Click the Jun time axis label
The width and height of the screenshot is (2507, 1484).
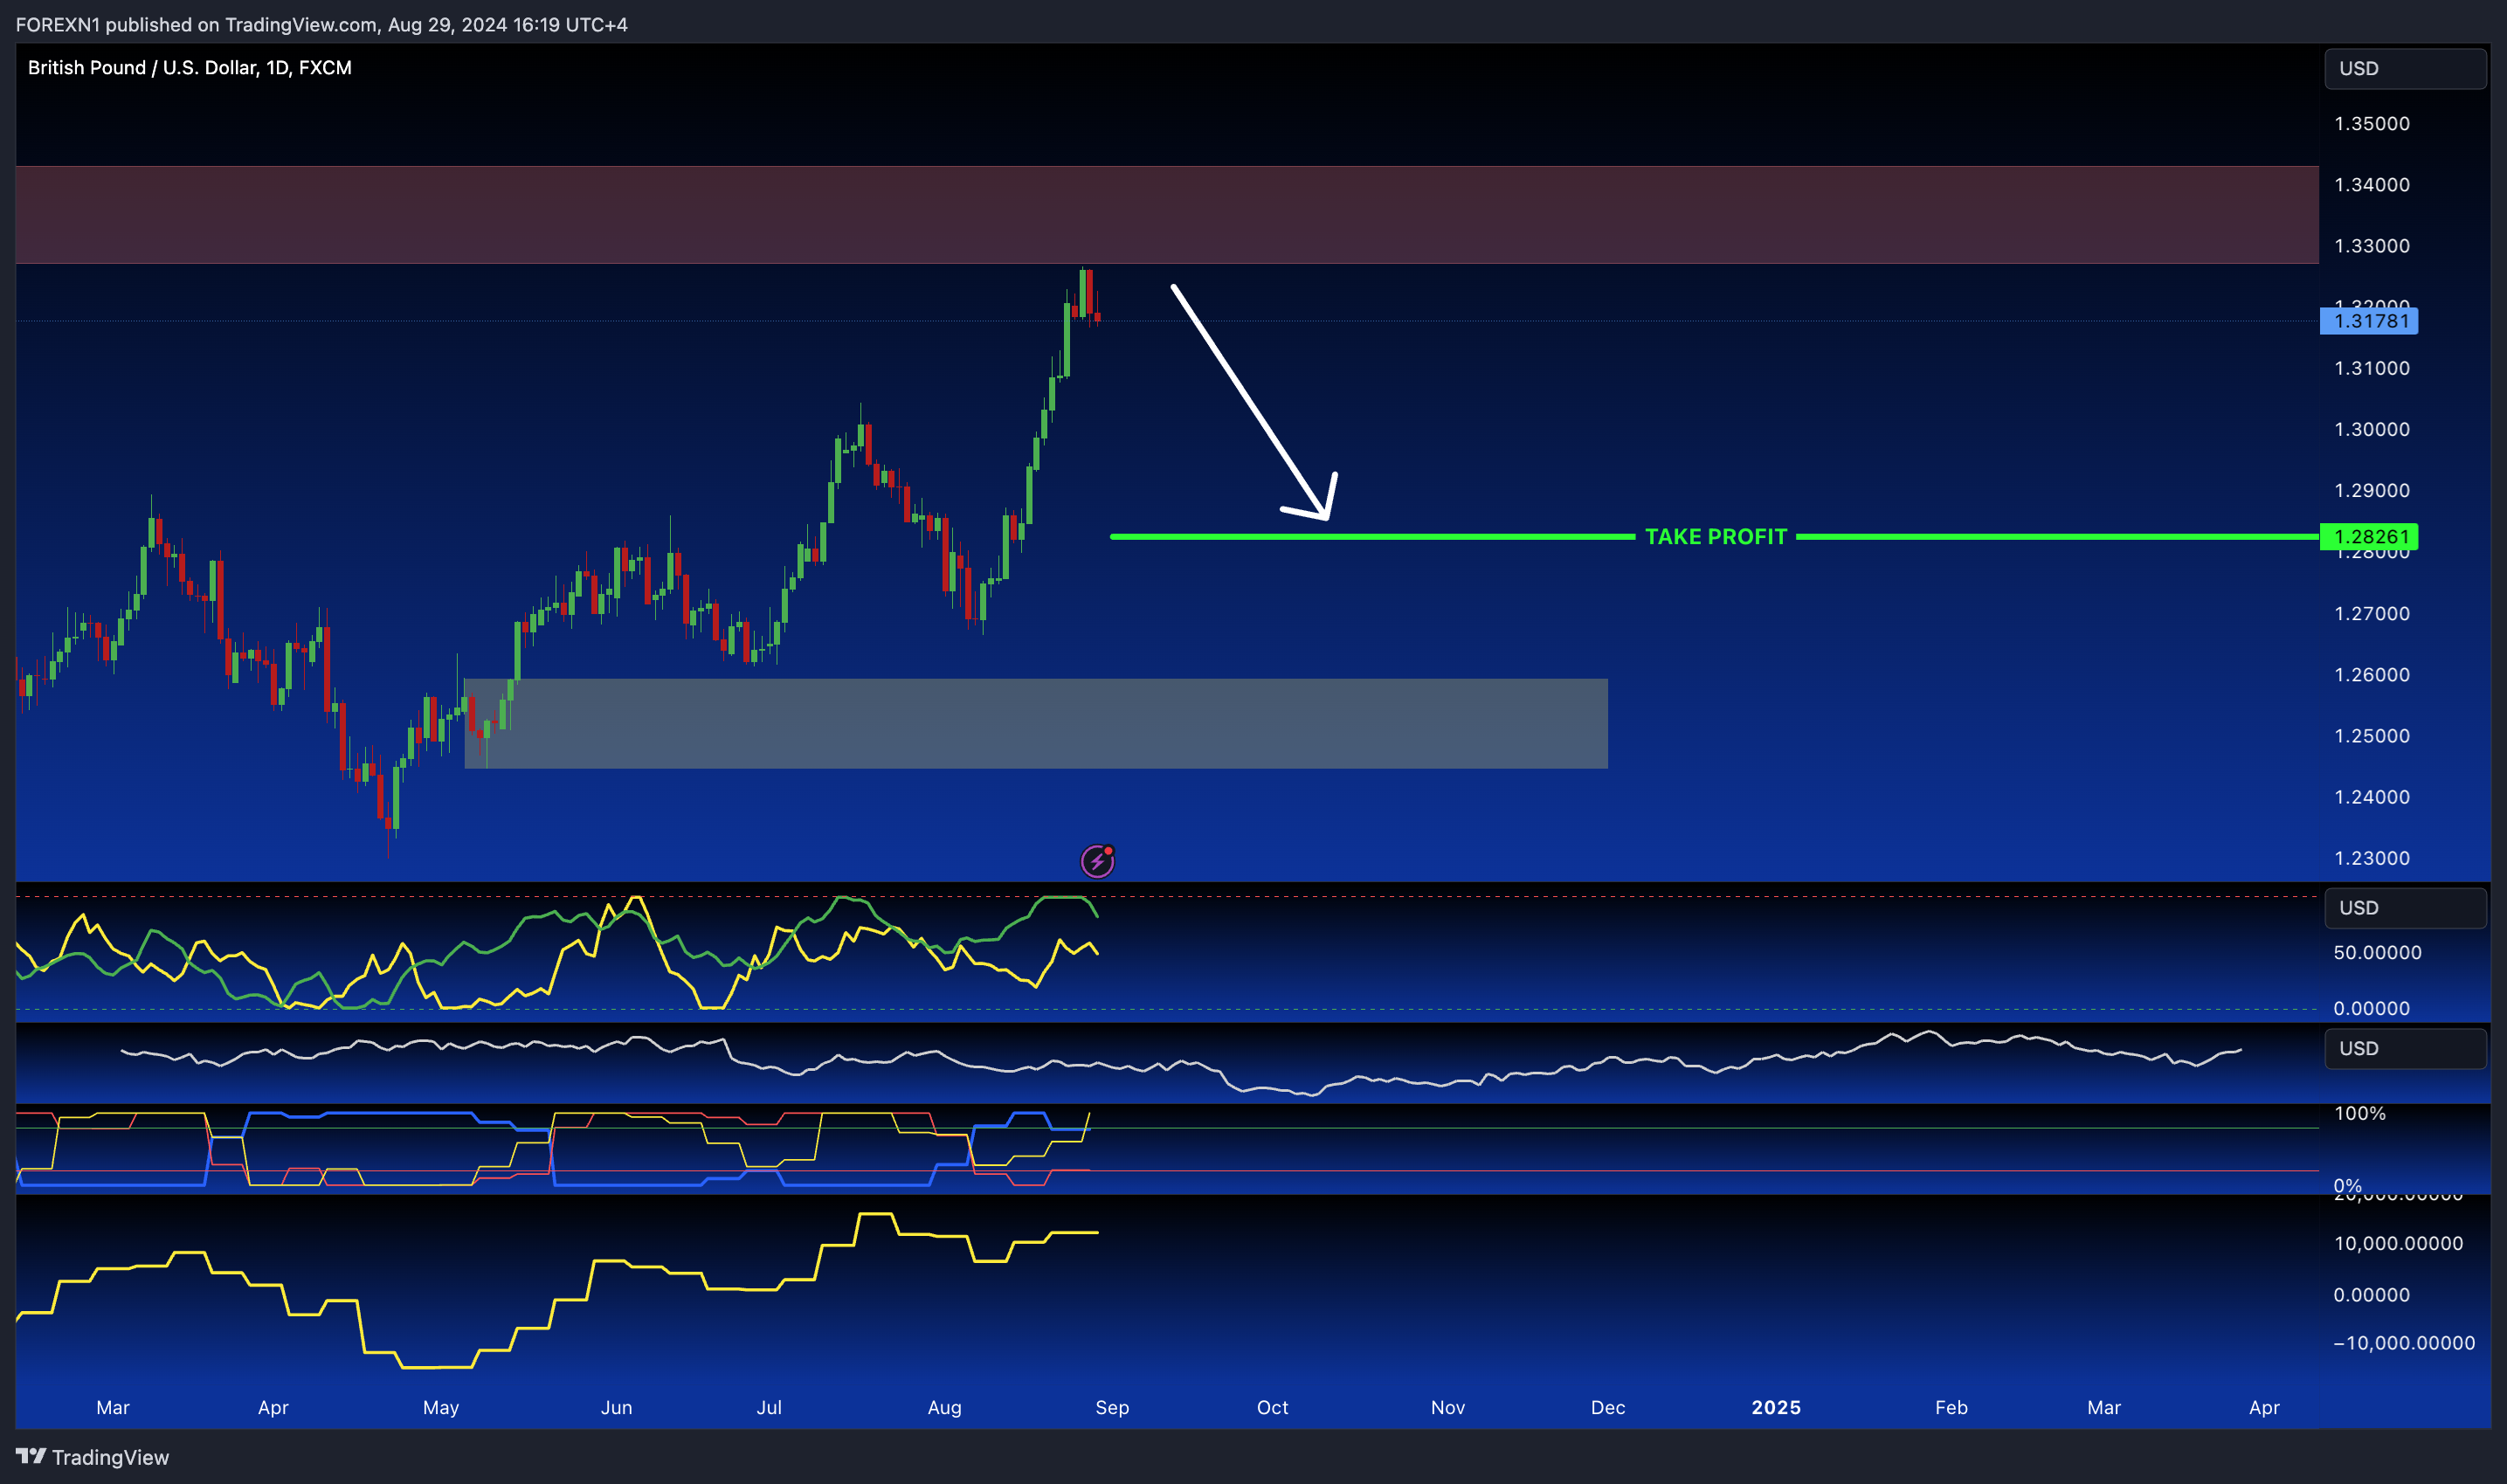616,1407
